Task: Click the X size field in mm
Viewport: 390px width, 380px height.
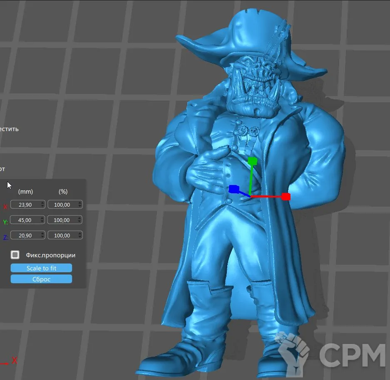Action: pyautogui.click(x=25, y=205)
